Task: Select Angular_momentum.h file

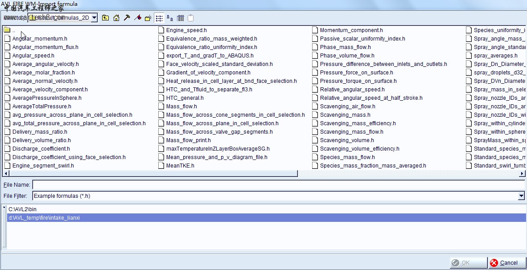Action: pos(36,39)
